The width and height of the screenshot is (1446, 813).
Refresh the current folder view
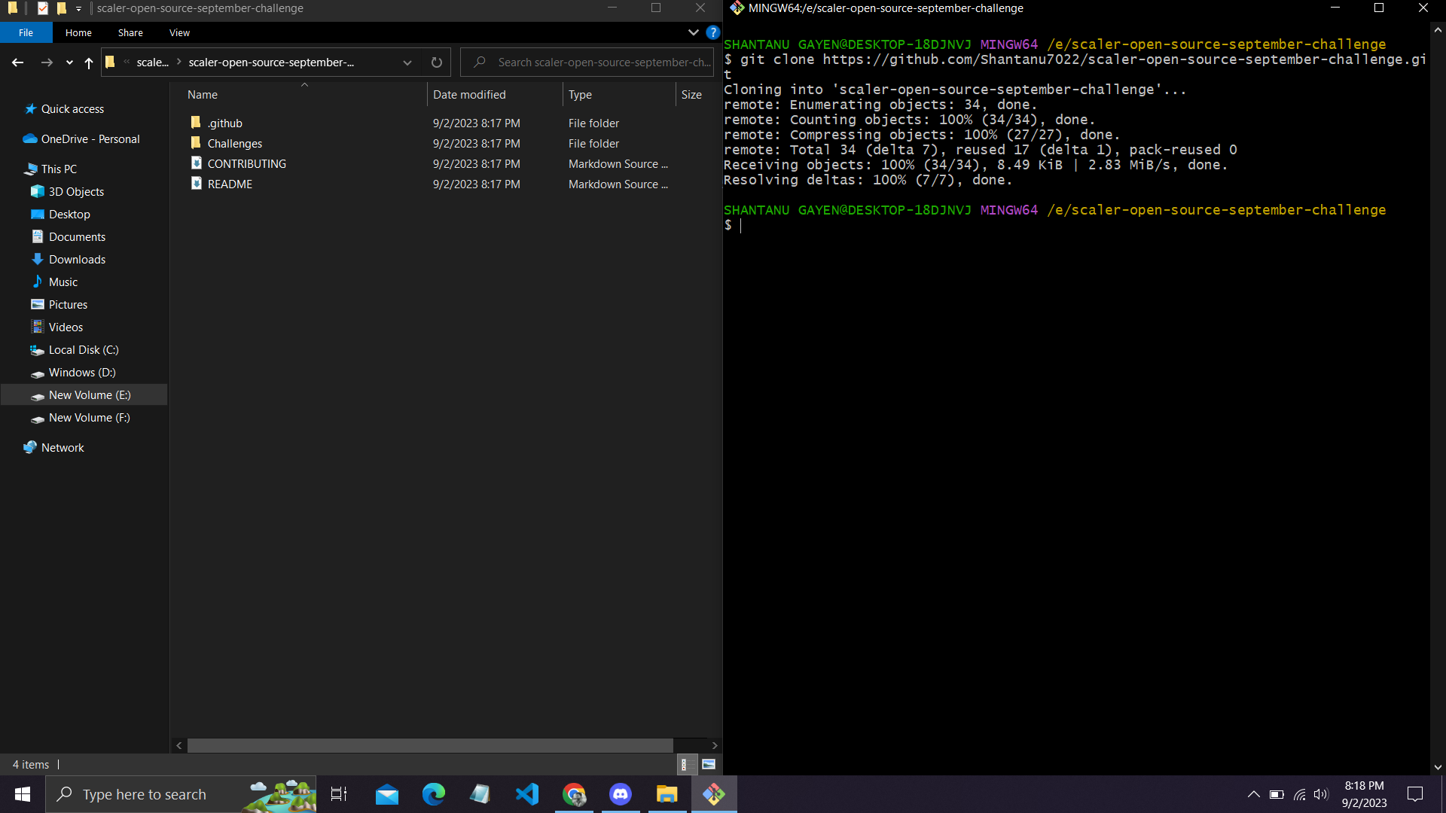pyautogui.click(x=437, y=62)
